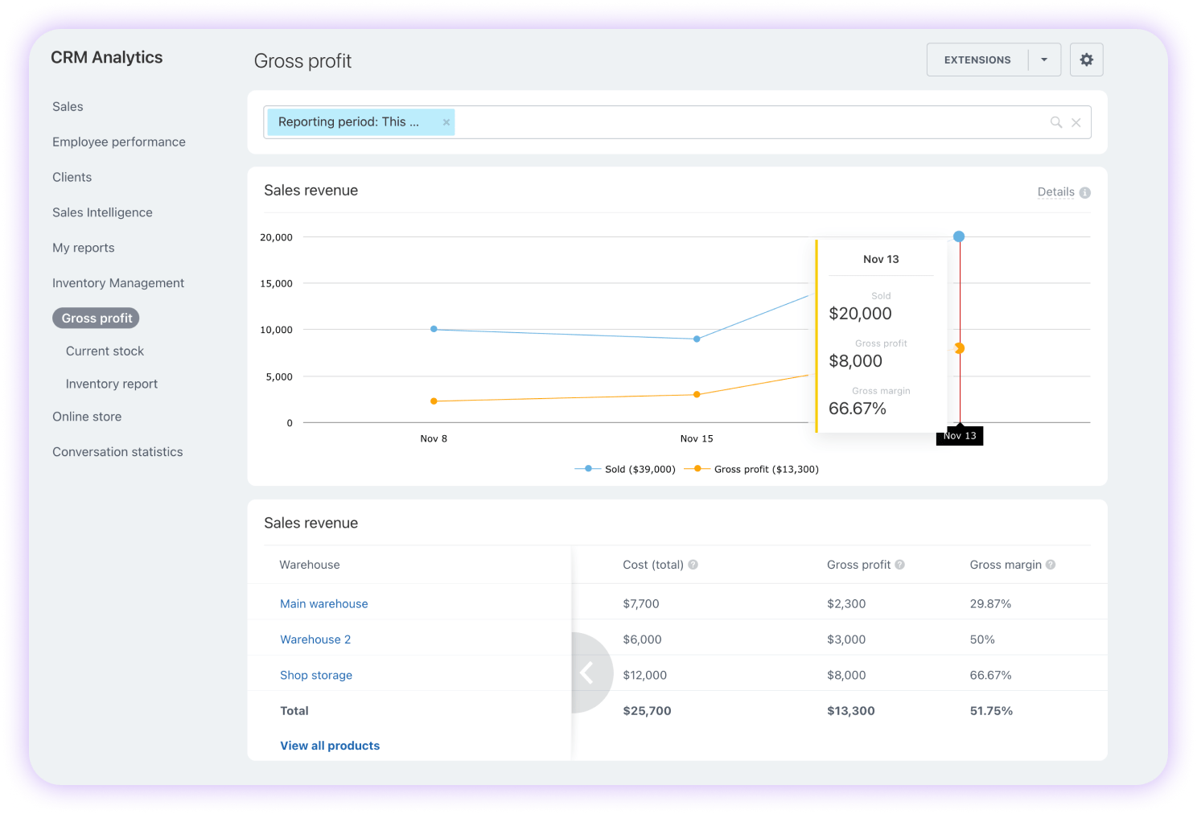Clear the search field using the X icon

click(1076, 122)
